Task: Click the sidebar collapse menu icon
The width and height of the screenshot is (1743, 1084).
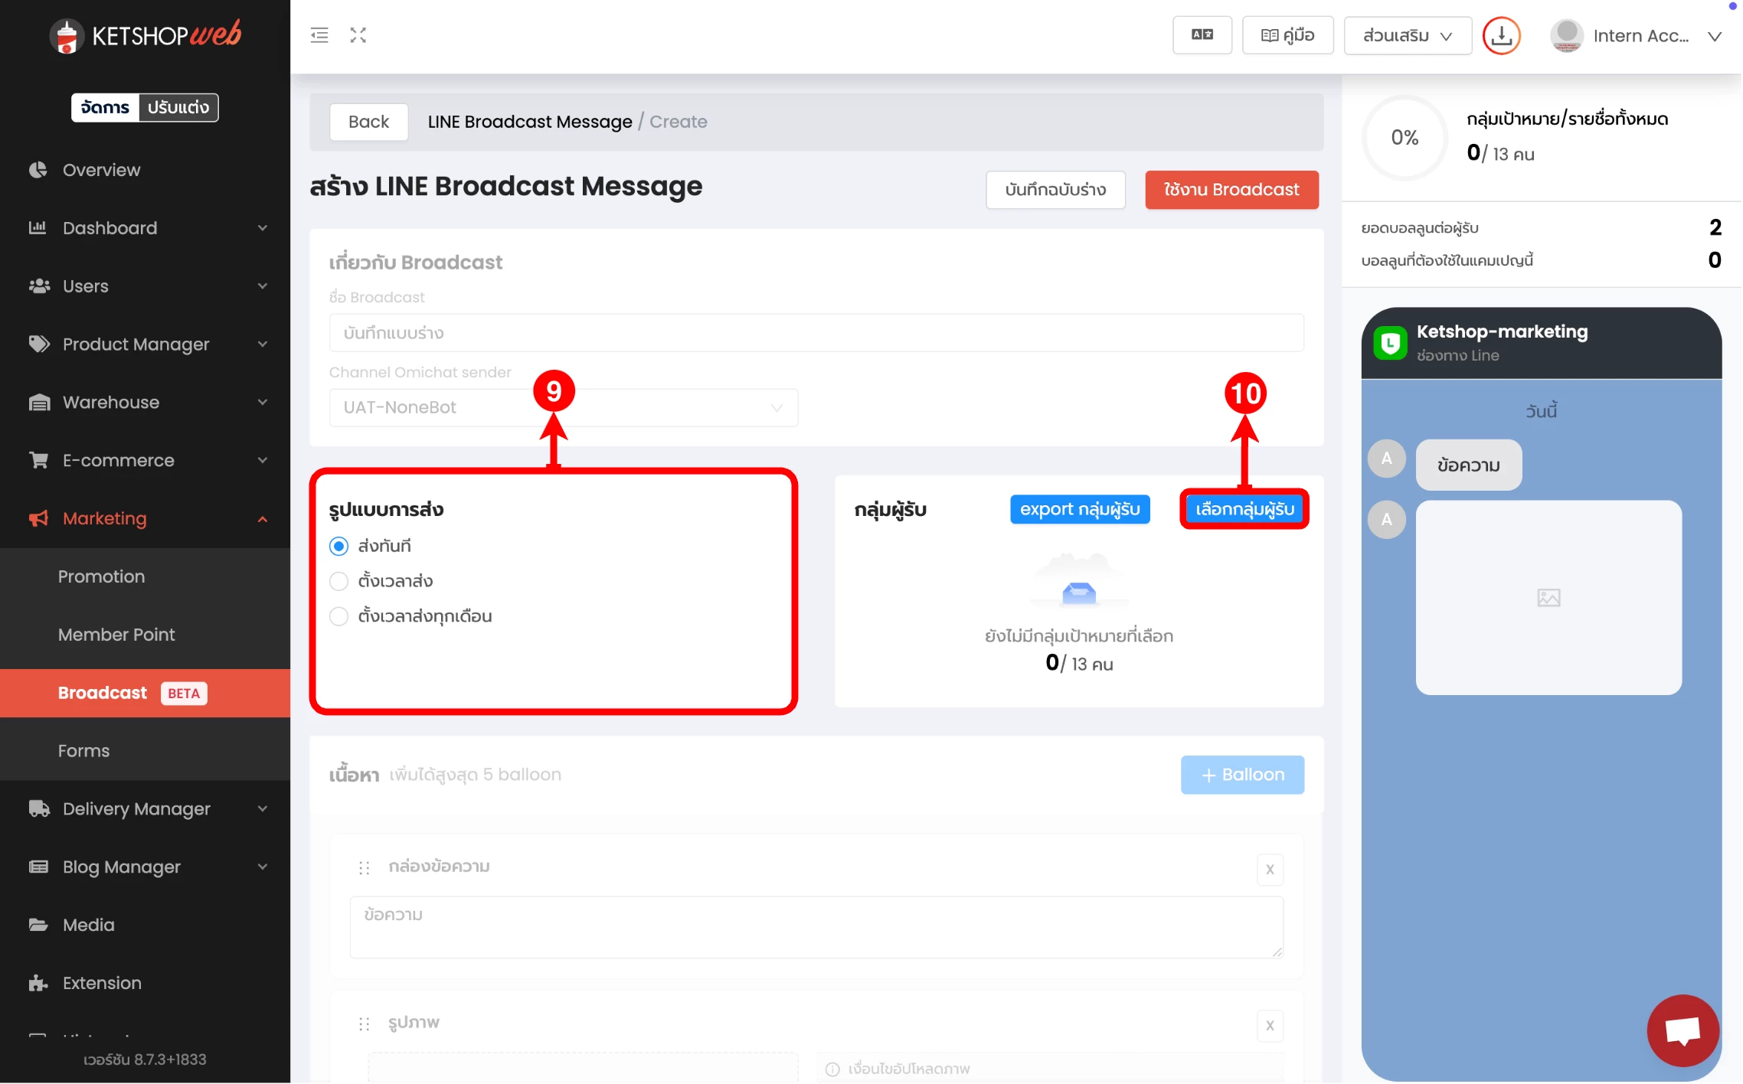Action: click(x=319, y=35)
